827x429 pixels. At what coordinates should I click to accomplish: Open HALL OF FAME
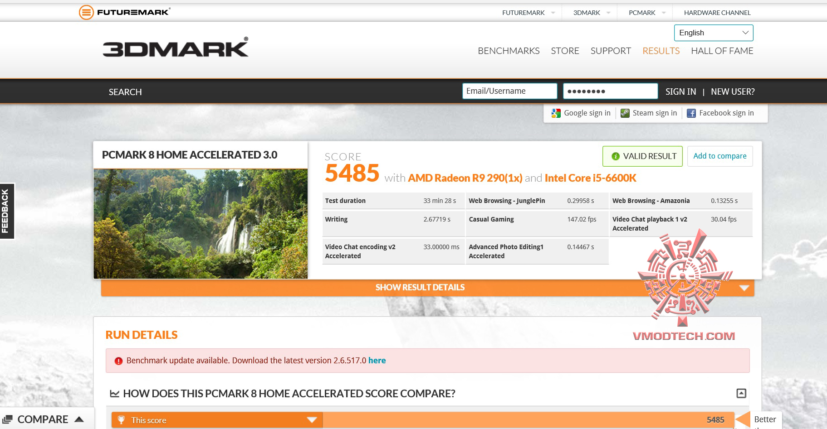click(722, 51)
